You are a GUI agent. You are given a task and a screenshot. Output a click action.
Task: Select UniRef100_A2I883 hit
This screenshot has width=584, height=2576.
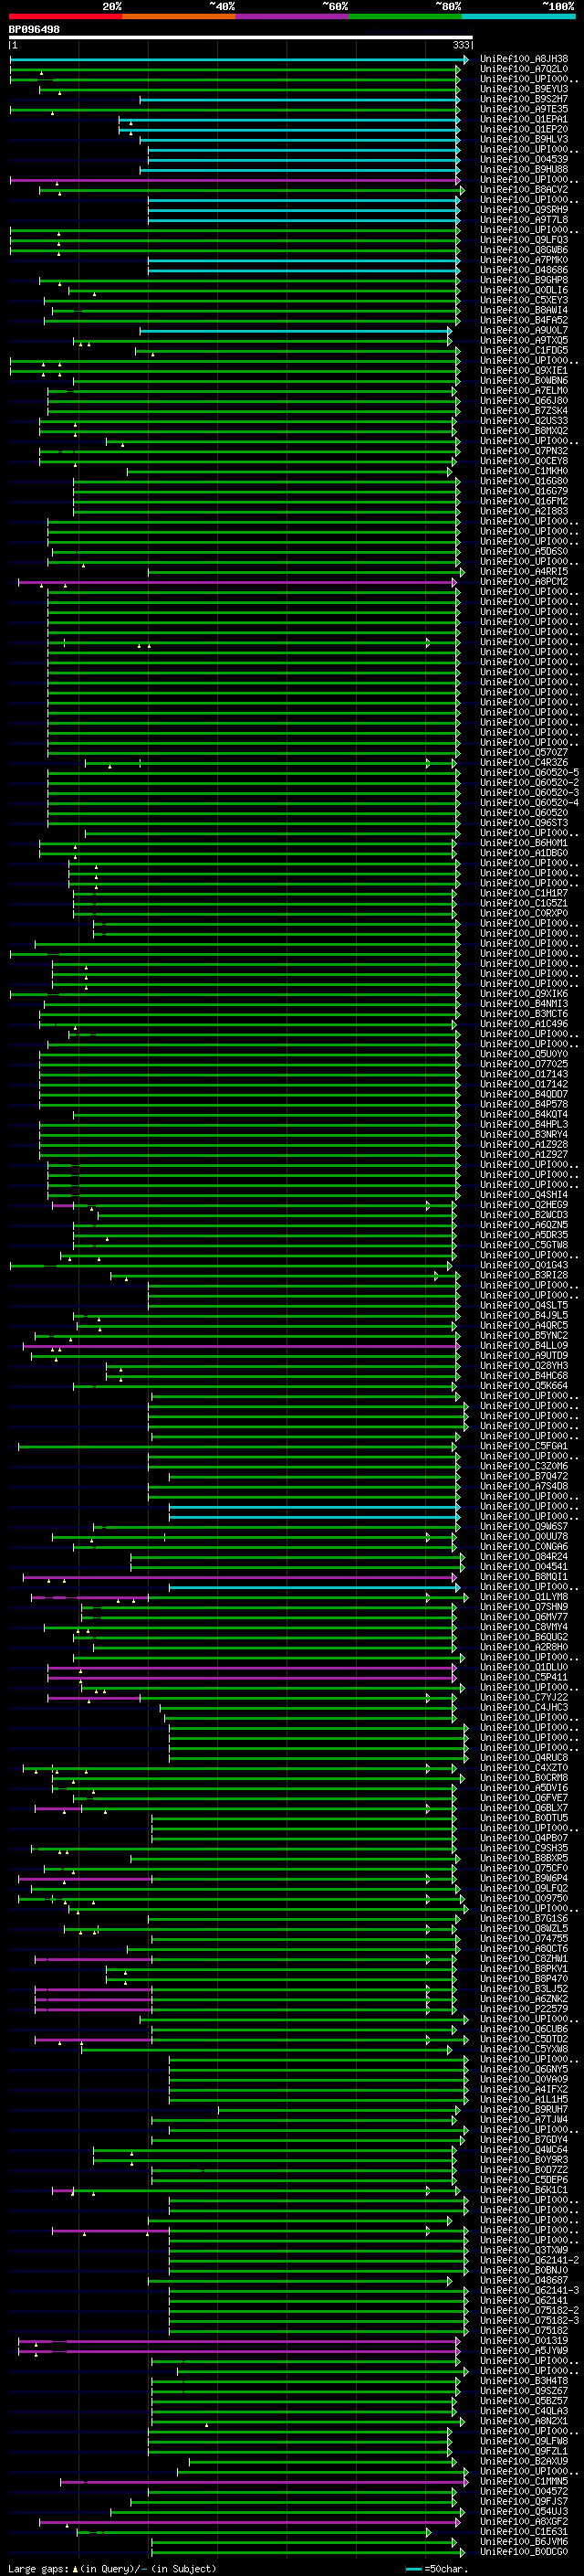[x=524, y=511]
